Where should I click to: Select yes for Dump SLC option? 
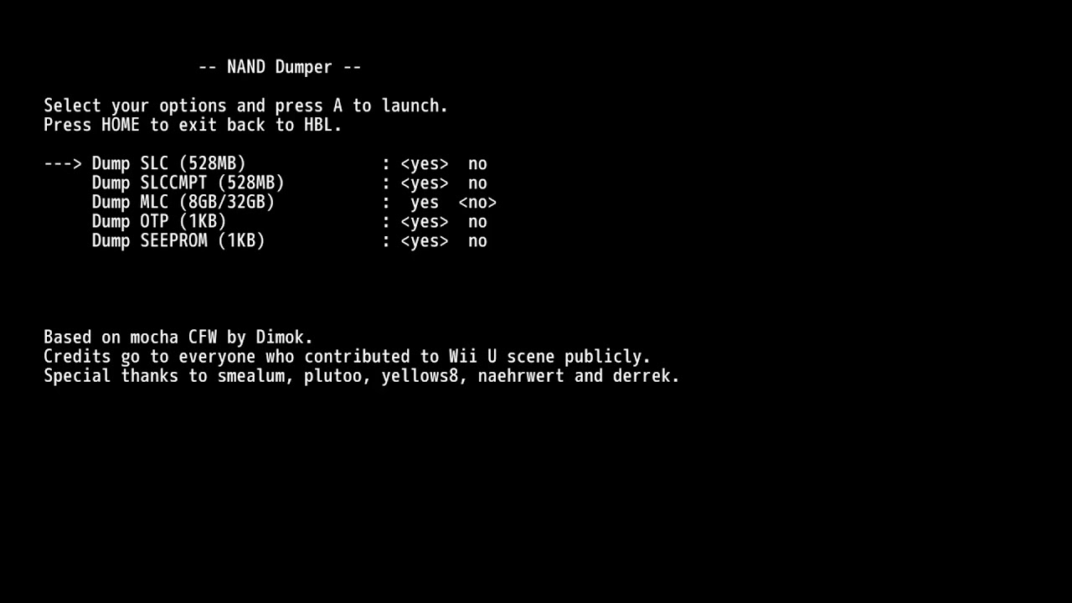[x=425, y=164]
